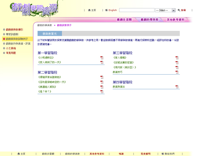
Task: Open 《奧運超人駕到》 link
Action: 47,87
